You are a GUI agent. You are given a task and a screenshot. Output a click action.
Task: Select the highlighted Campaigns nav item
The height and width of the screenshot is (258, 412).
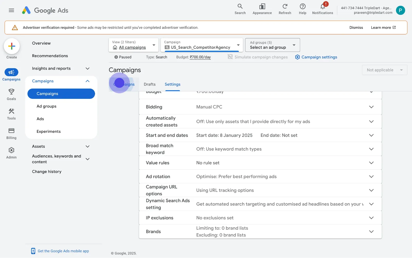[x=61, y=94]
